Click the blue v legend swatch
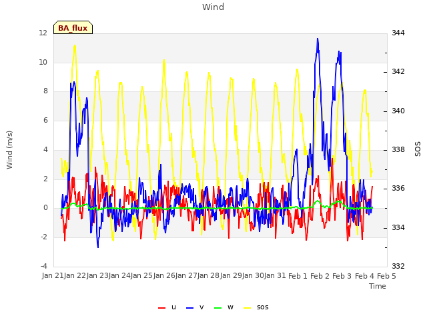This screenshot has width=427, height=320. (x=189, y=308)
